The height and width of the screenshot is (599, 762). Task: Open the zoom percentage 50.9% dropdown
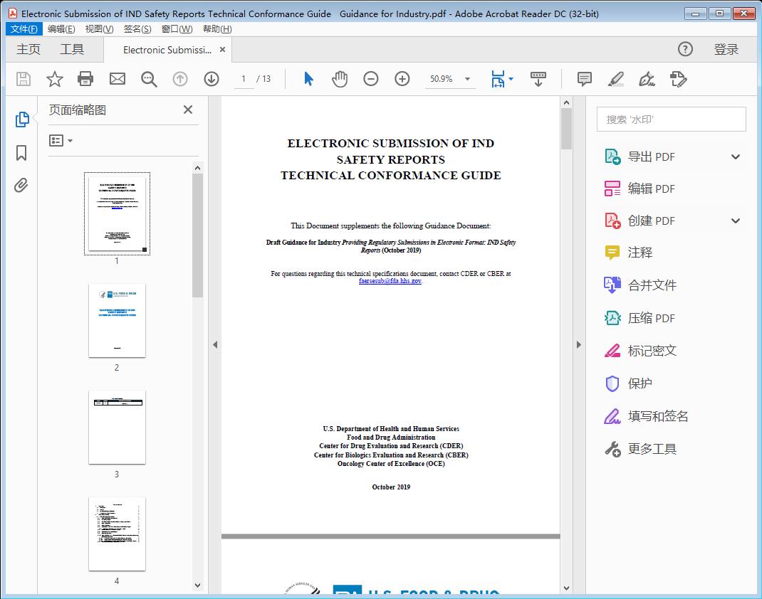point(466,79)
